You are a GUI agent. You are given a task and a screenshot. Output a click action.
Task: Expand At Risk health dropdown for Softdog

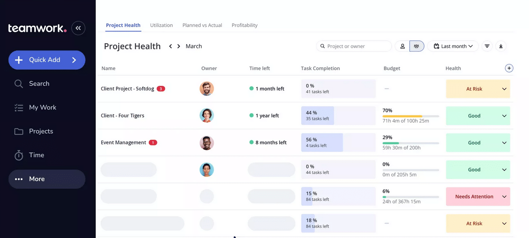[x=504, y=89]
